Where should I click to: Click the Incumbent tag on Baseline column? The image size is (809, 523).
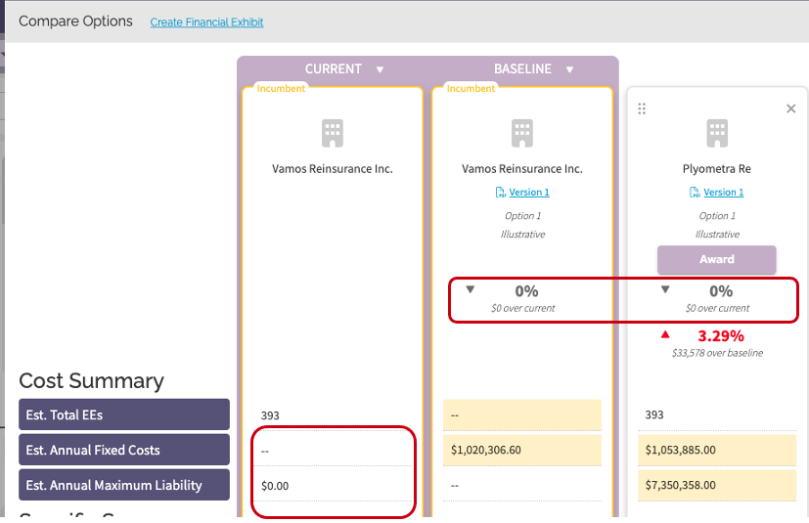[471, 88]
